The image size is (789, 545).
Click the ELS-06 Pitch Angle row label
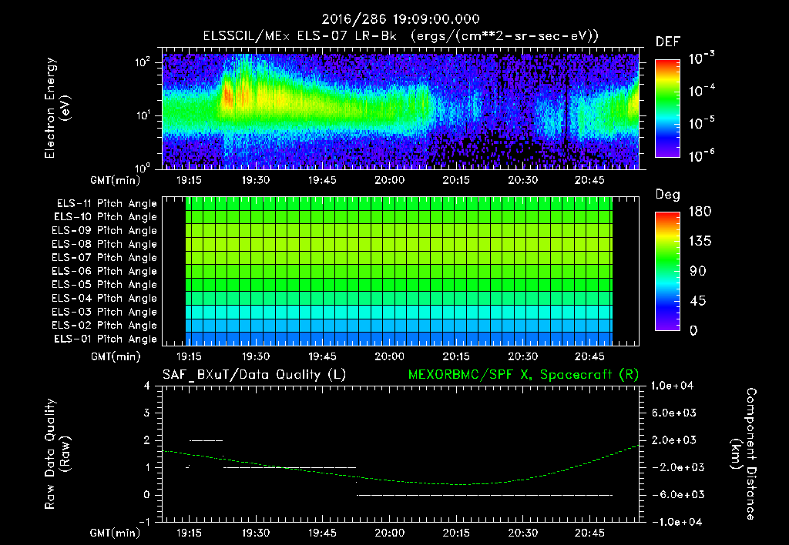[x=105, y=271]
